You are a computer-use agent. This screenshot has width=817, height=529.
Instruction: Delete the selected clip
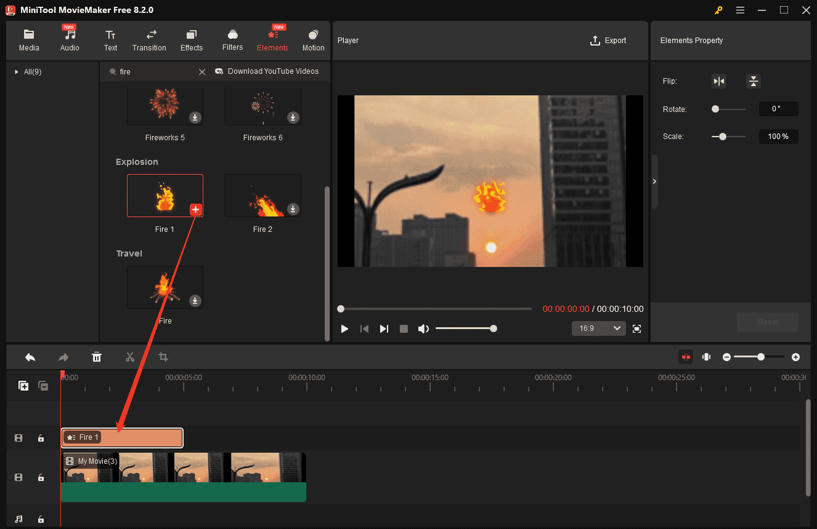[x=97, y=357]
